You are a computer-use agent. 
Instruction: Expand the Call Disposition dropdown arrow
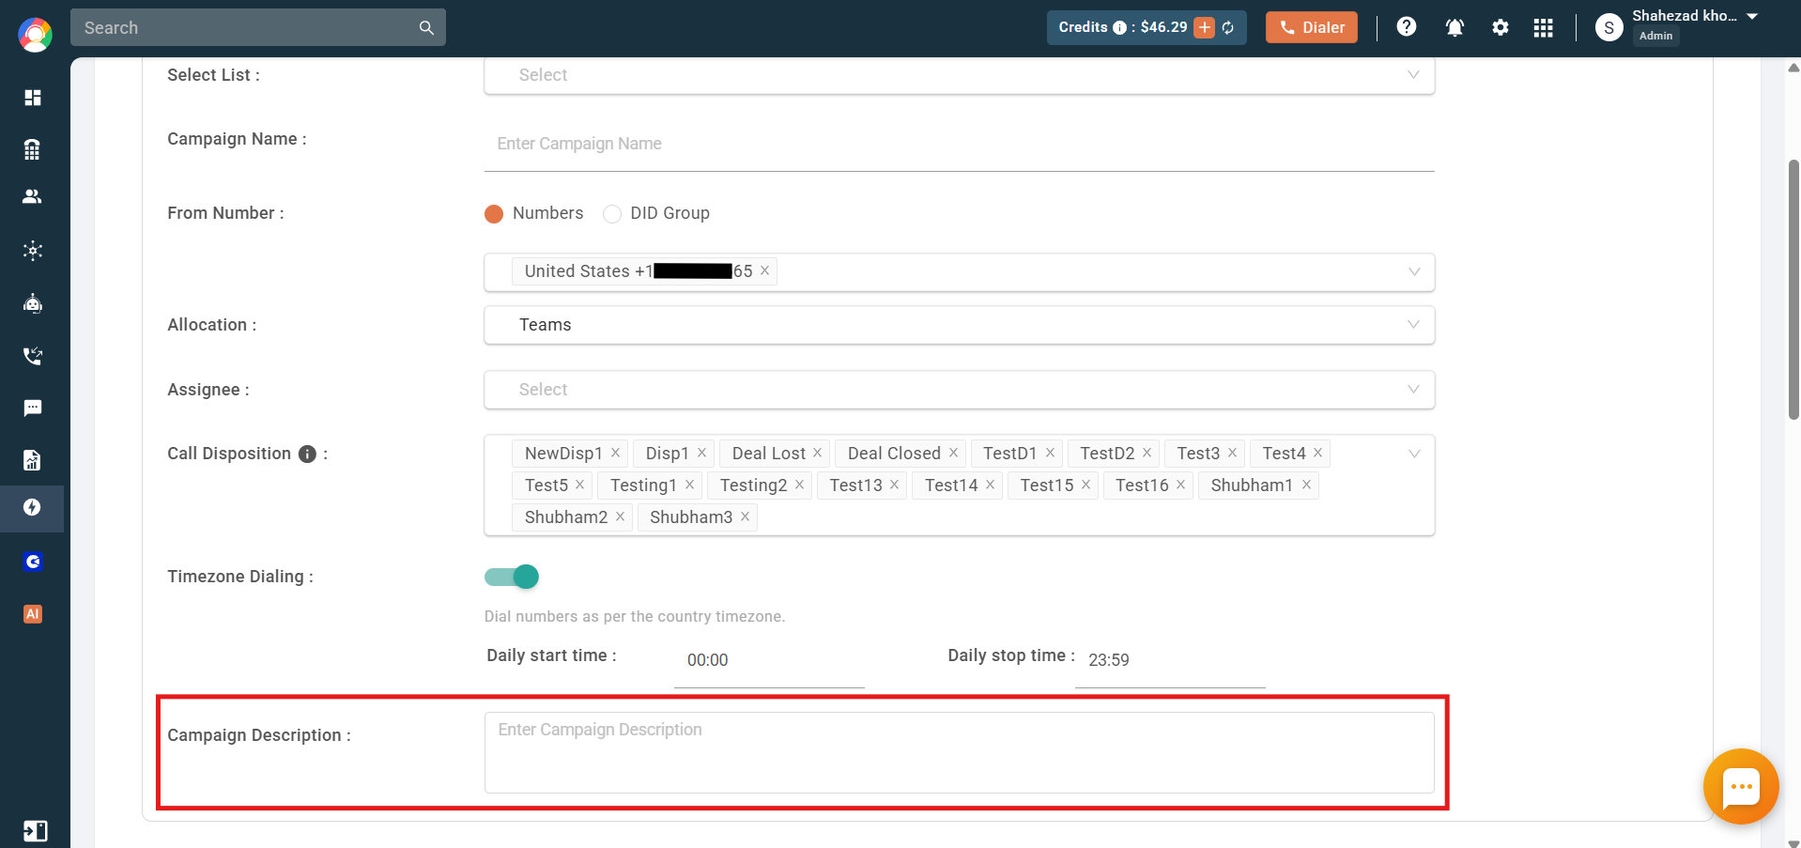[x=1414, y=454]
